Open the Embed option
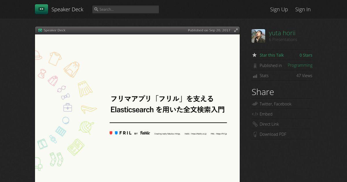This screenshot has height=182, width=347. 266,114
